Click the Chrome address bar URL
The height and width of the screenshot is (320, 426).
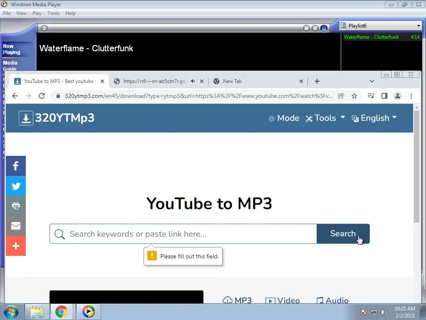[198, 96]
